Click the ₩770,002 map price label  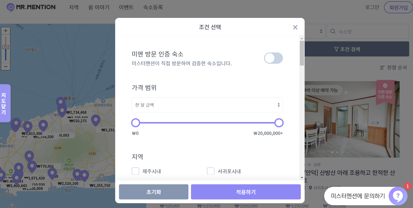pyautogui.click(x=45, y=166)
